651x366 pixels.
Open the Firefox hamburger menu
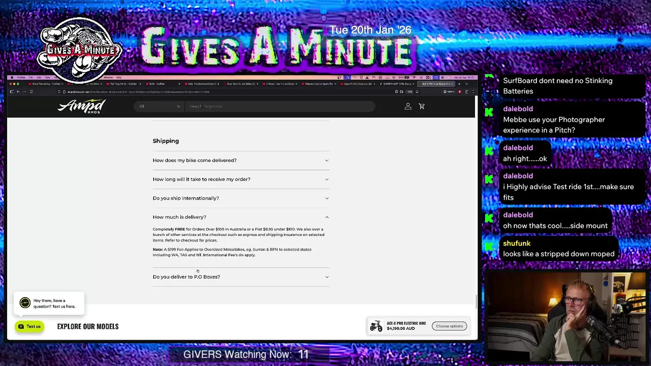[473, 91]
